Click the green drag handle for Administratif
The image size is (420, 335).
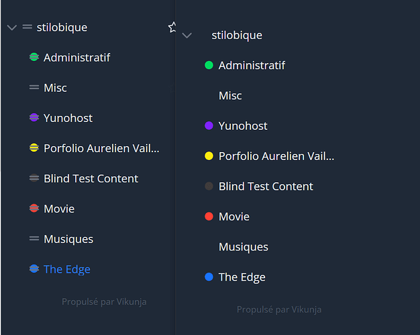tap(34, 57)
